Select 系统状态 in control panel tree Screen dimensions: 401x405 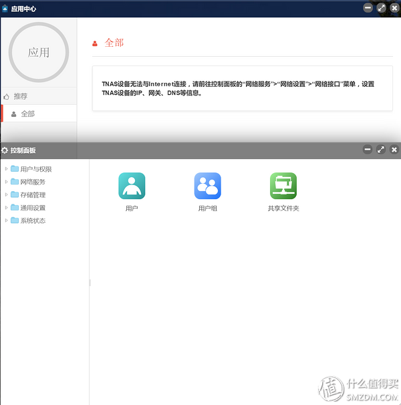[x=33, y=221]
